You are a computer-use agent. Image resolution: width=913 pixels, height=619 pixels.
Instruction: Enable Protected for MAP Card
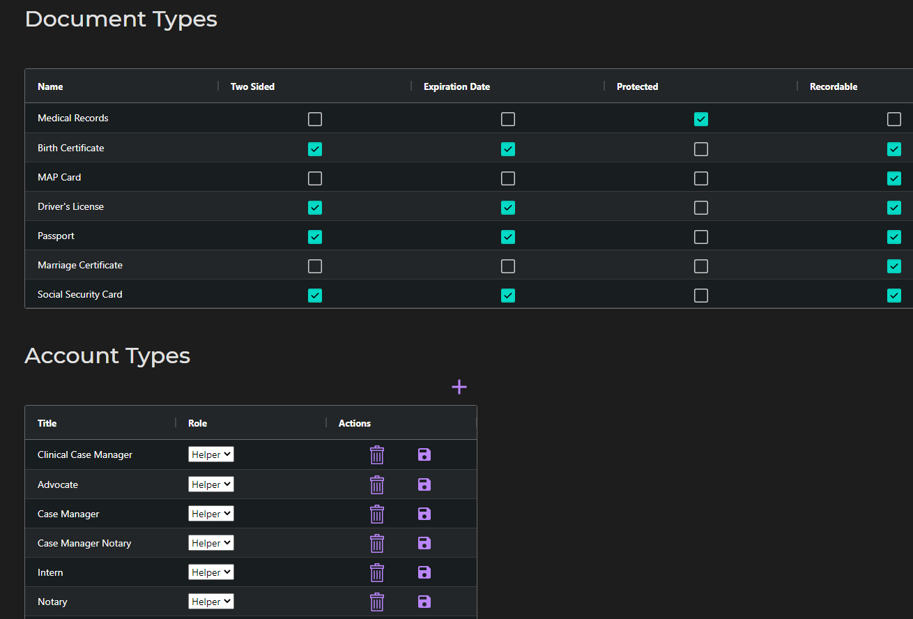tap(701, 178)
